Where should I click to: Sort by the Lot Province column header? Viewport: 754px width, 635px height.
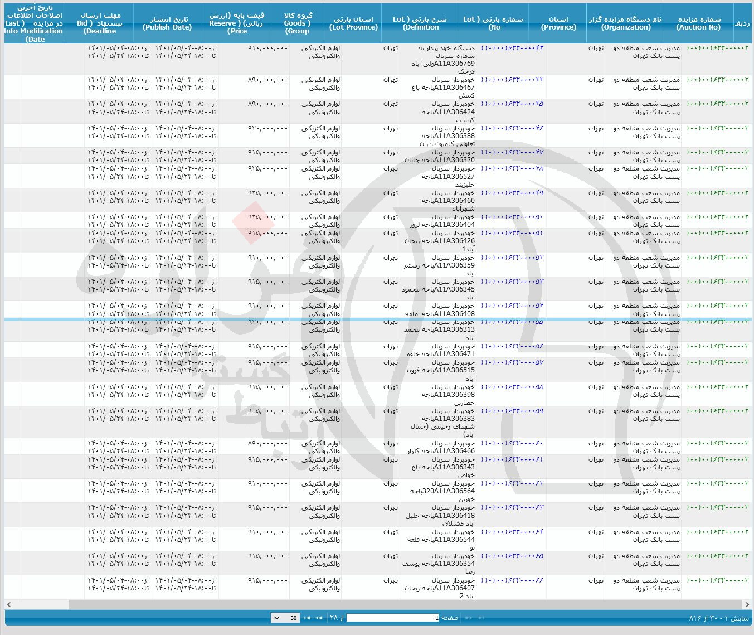click(353, 23)
